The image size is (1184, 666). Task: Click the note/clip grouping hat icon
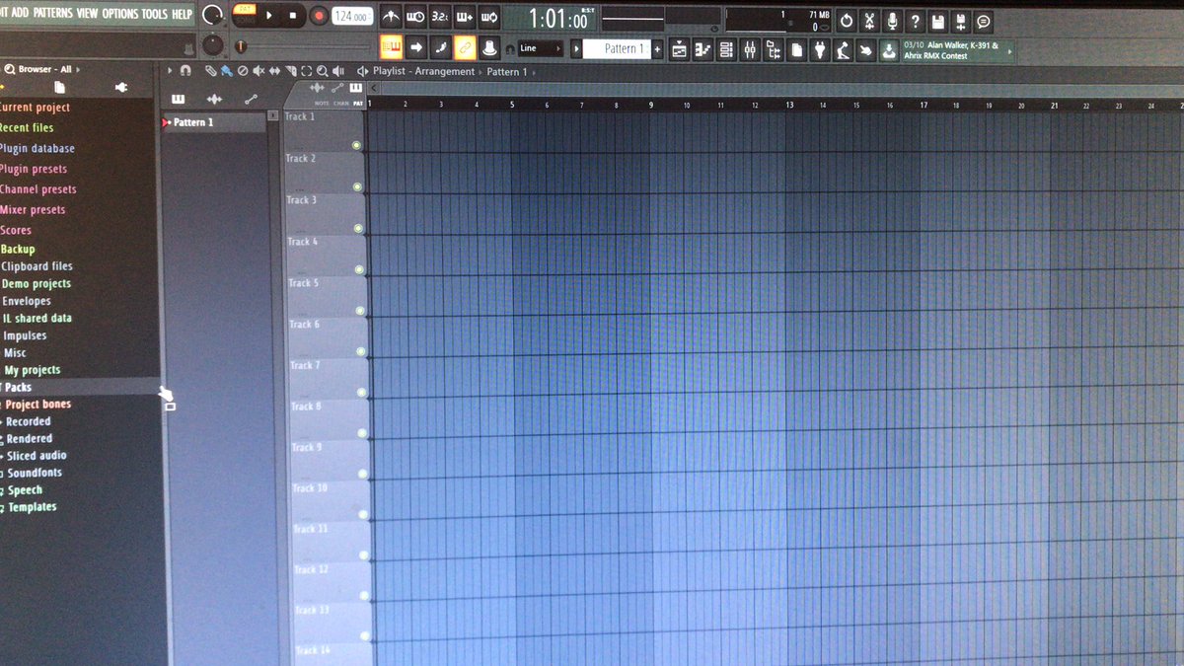point(488,47)
